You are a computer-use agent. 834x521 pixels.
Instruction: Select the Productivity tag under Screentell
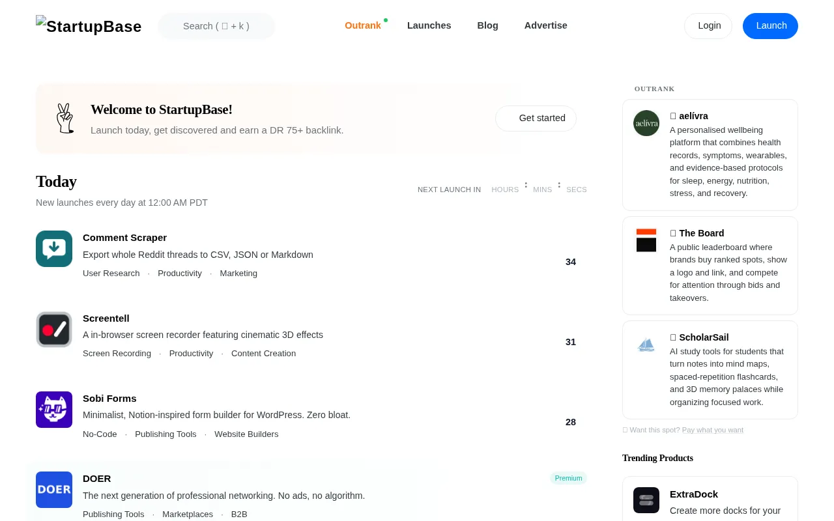coord(191,354)
